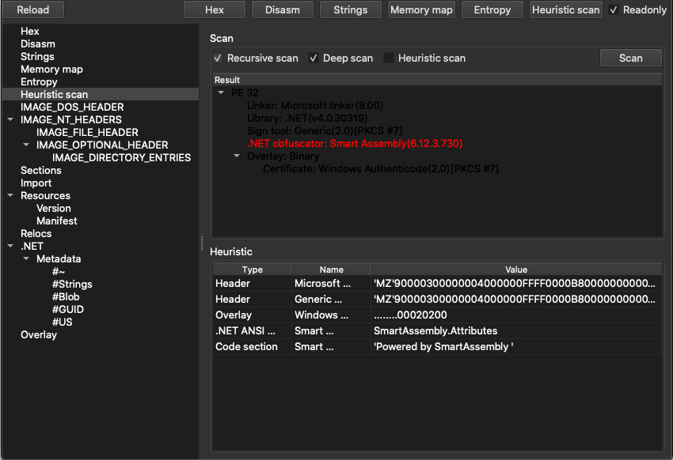Select the Library: .NET(v4.0.30319) result

click(x=307, y=118)
